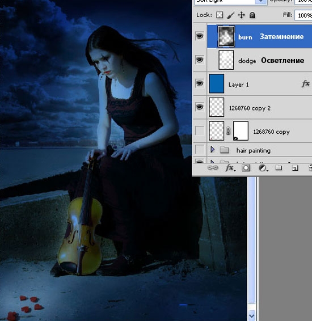Add a layer style with fx button

[230, 168]
